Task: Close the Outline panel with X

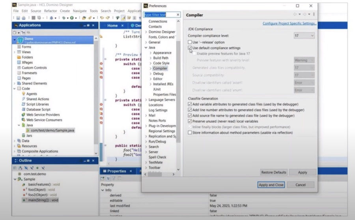Action: (93, 161)
